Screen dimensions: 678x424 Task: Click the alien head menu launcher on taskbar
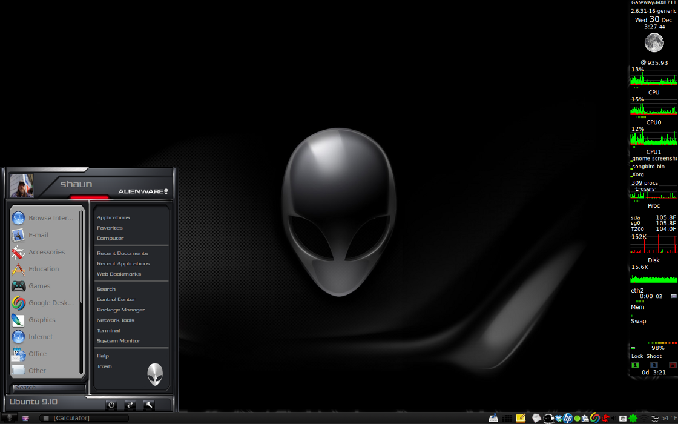click(x=9, y=418)
